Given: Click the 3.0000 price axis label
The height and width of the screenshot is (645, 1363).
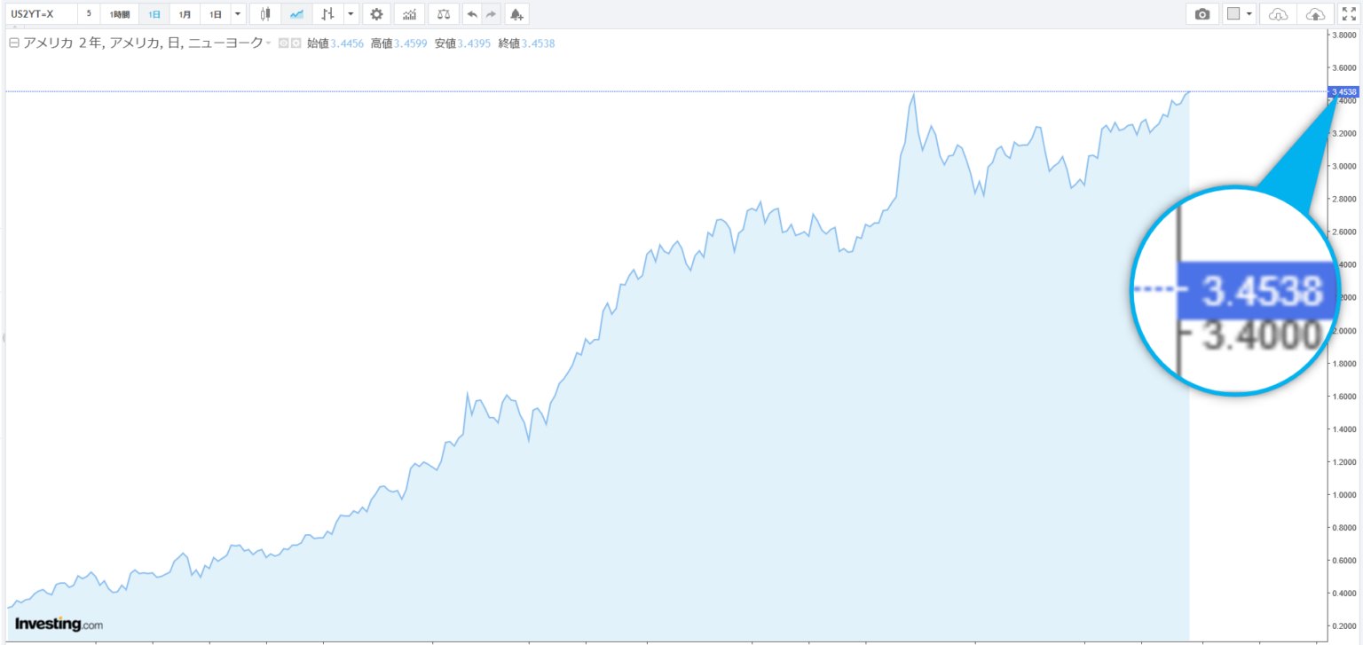Looking at the screenshot, I should 1344,166.
